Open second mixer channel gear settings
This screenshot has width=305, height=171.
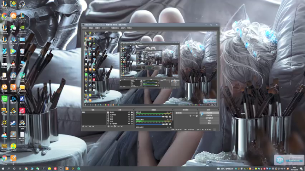(170, 124)
